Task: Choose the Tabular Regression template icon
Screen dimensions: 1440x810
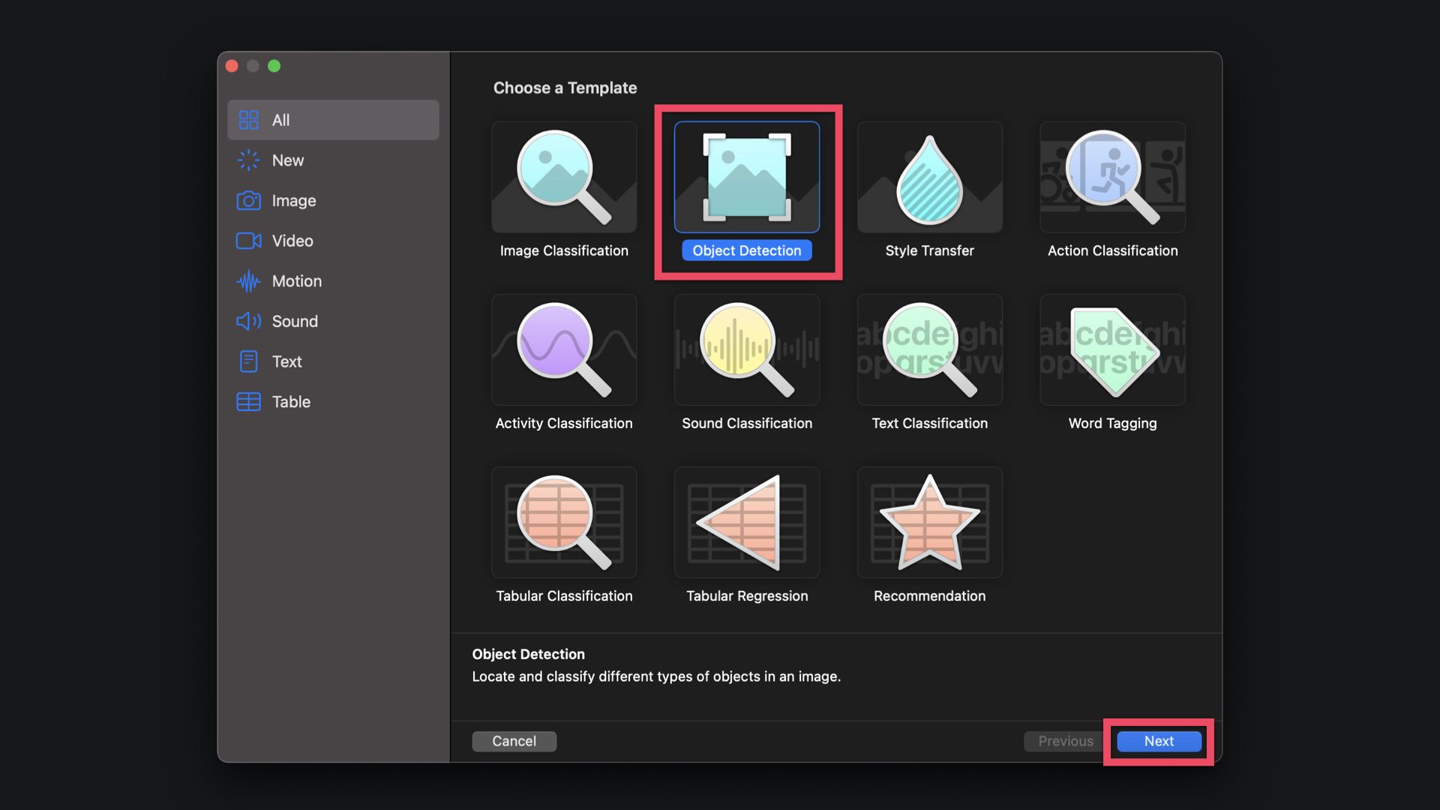Action: pyautogui.click(x=746, y=523)
